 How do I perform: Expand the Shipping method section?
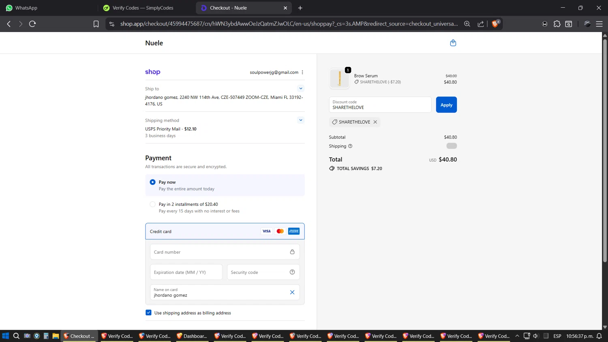tap(301, 120)
